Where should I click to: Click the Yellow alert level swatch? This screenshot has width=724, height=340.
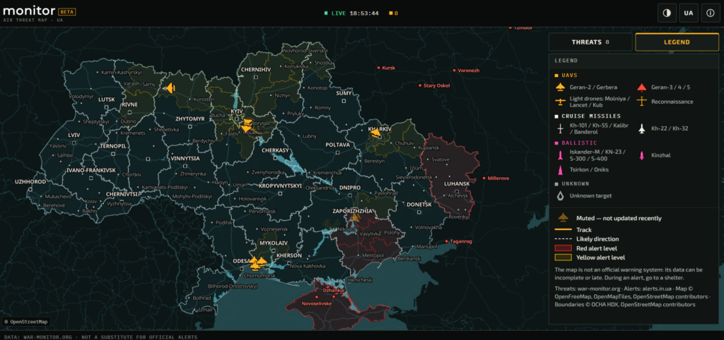563,257
